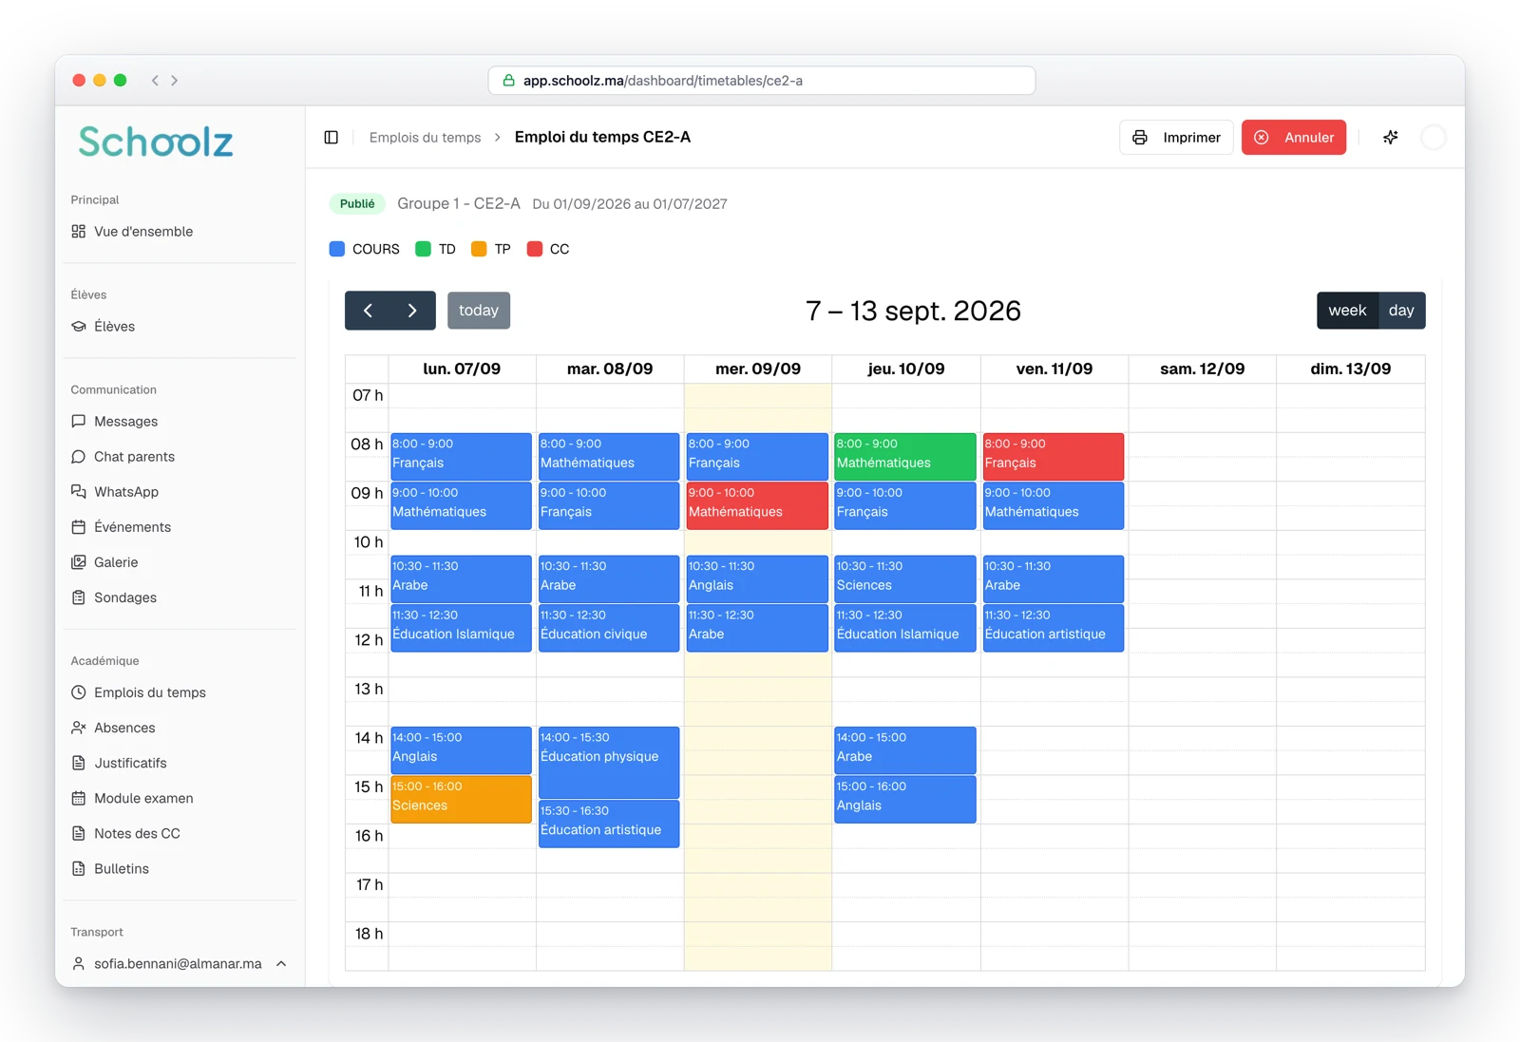Open Monday 15:00 Sciences TP event
This screenshot has height=1042, width=1520.
click(x=461, y=799)
